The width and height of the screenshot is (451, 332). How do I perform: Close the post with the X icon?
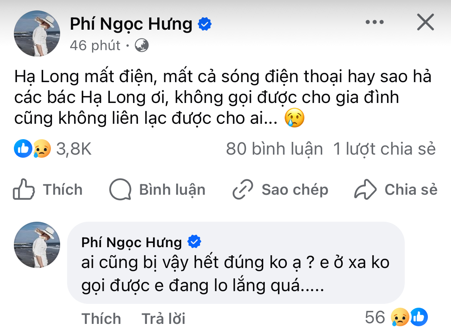tap(426, 22)
